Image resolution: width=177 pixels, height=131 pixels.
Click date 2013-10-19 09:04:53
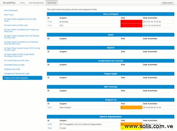pos(152,25)
